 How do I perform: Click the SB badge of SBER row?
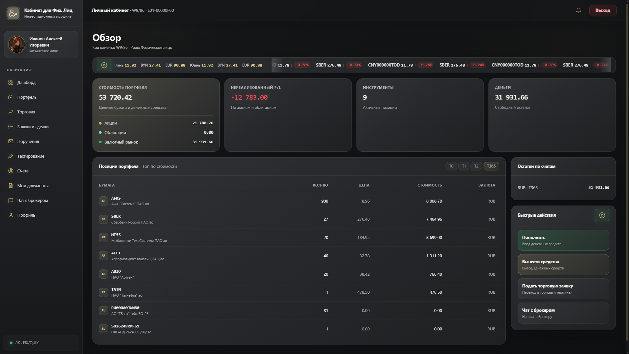click(x=104, y=219)
